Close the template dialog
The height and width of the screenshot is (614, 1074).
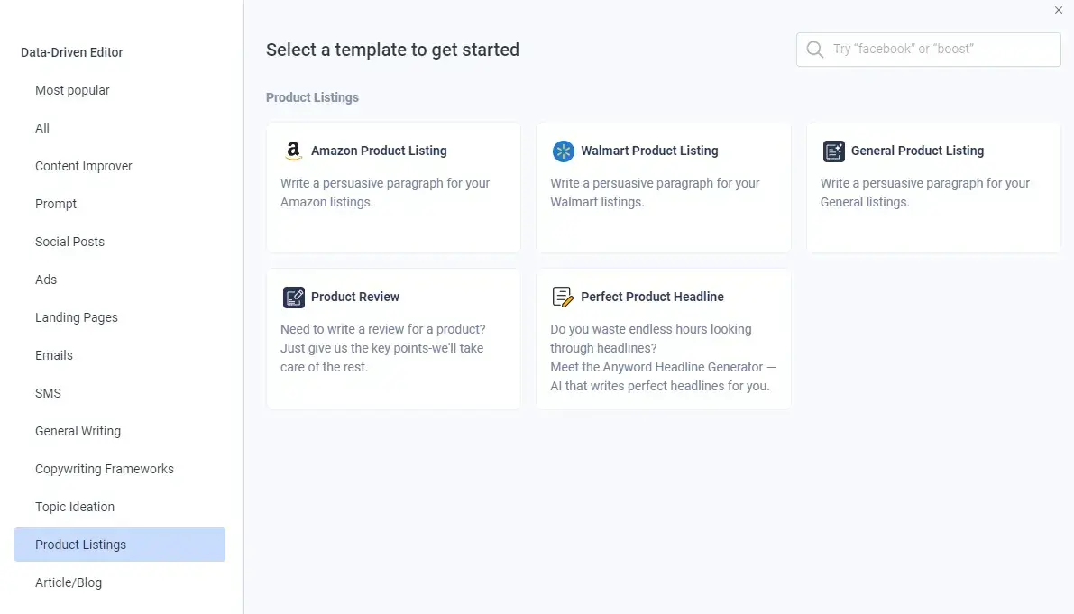[1059, 10]
